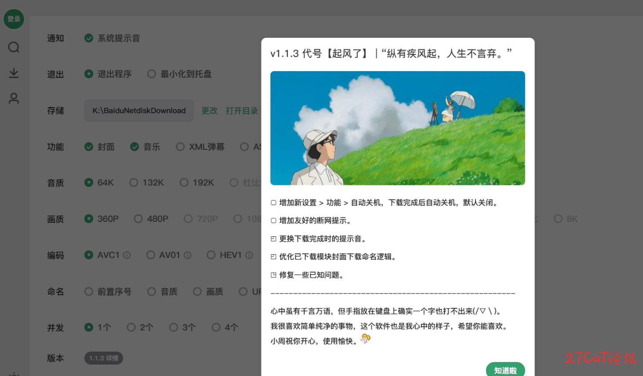643x376 pixels.
Task: Click the info icon next to AVC1
Action: coord(127,255)
